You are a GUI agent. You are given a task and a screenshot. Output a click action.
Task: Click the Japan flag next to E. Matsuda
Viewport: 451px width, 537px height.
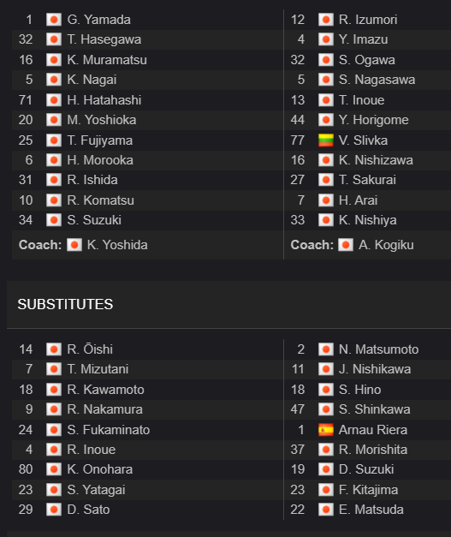coord(326,510)
